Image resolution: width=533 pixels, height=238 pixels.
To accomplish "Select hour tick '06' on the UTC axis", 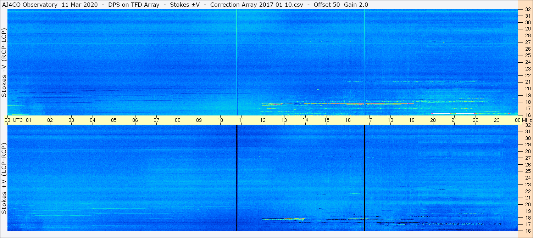I will tap(135, 120).
